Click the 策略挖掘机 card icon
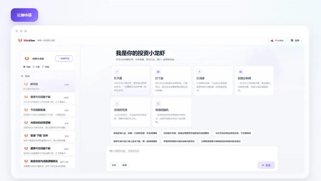The width and height of the screenshot is (321, 181). pos(158,103)
